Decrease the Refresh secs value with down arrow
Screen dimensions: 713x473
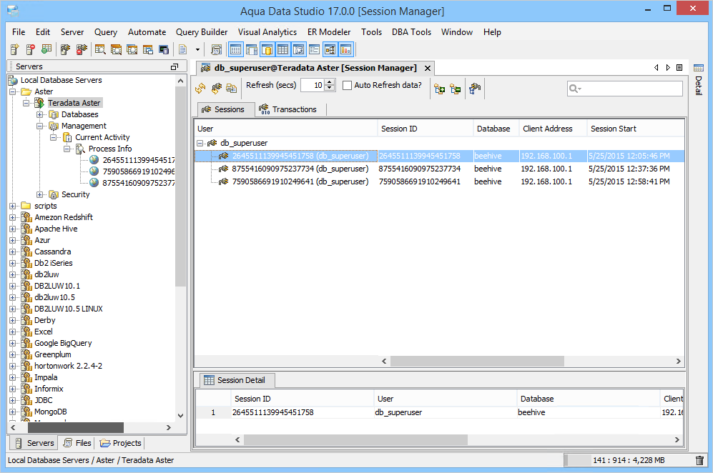(330, 88)
